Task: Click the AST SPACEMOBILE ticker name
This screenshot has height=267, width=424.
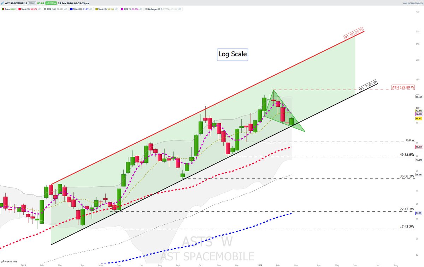Action: click(x=16, y=3)
